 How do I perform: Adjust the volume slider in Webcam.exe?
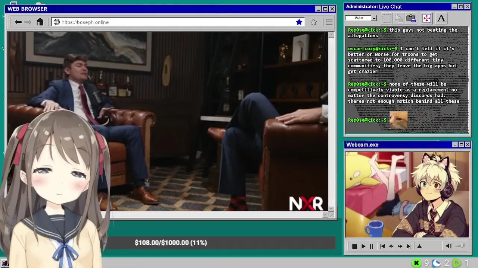click(460, 246)
